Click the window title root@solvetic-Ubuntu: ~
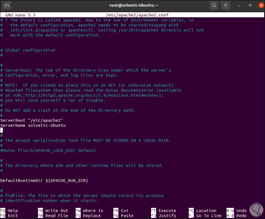 [x=134, y=5]
